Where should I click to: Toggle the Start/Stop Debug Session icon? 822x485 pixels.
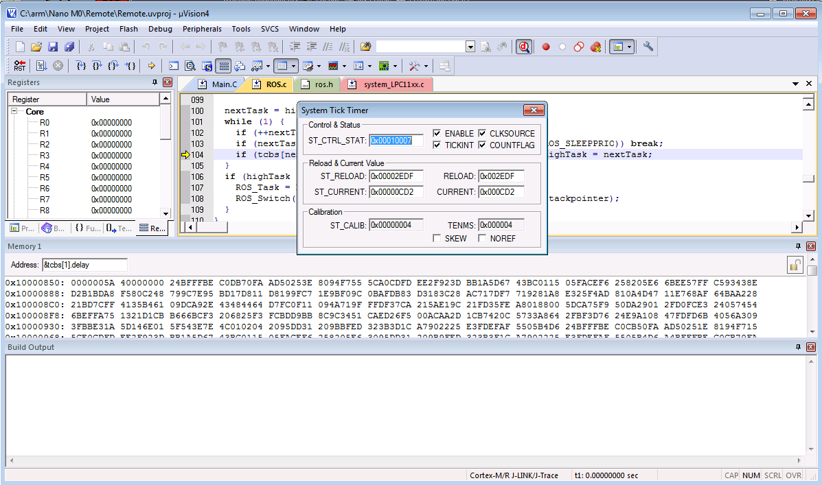click(524, 47)
